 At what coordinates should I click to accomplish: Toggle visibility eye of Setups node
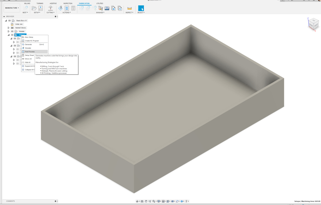click(x=12, y=35)
